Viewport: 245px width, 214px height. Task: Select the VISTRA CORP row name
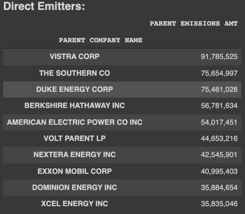click(75, 56)
